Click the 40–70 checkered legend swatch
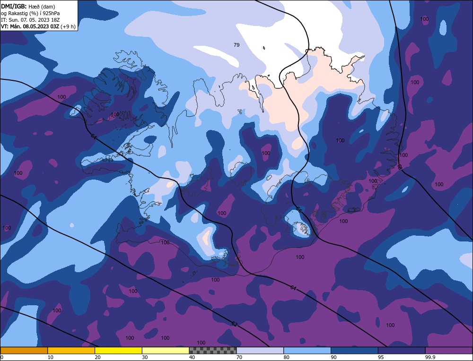 213,350
